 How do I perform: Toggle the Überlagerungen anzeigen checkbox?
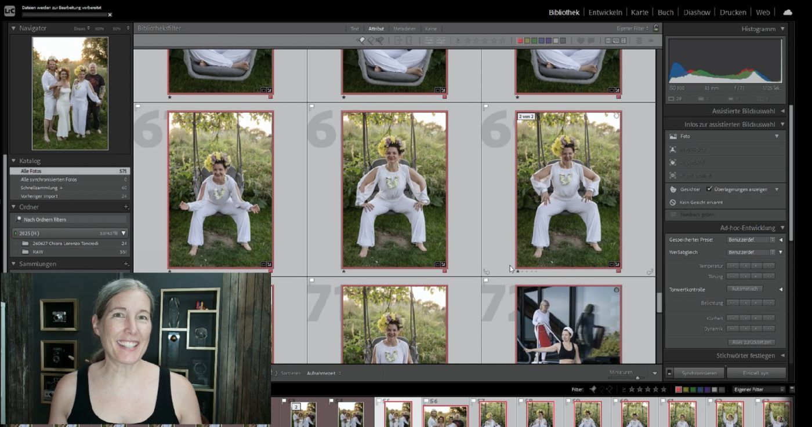(x=709, y=189)
